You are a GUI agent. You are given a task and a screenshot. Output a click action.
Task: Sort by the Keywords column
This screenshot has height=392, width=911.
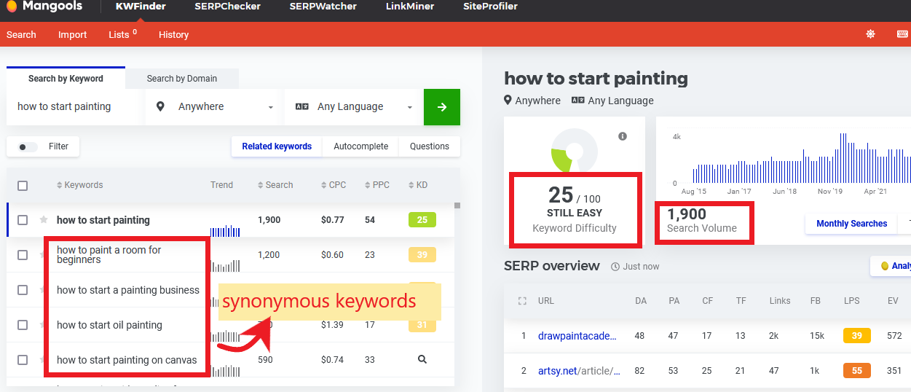(x=79, y=185)
